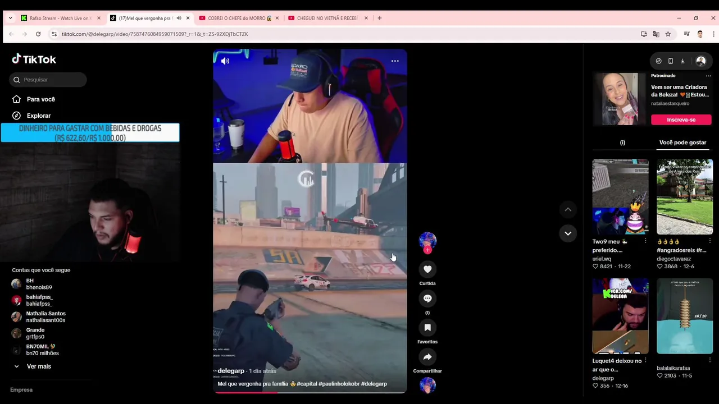
Task: Open TikTok profile avatar top right
Action: click(700, 61)
